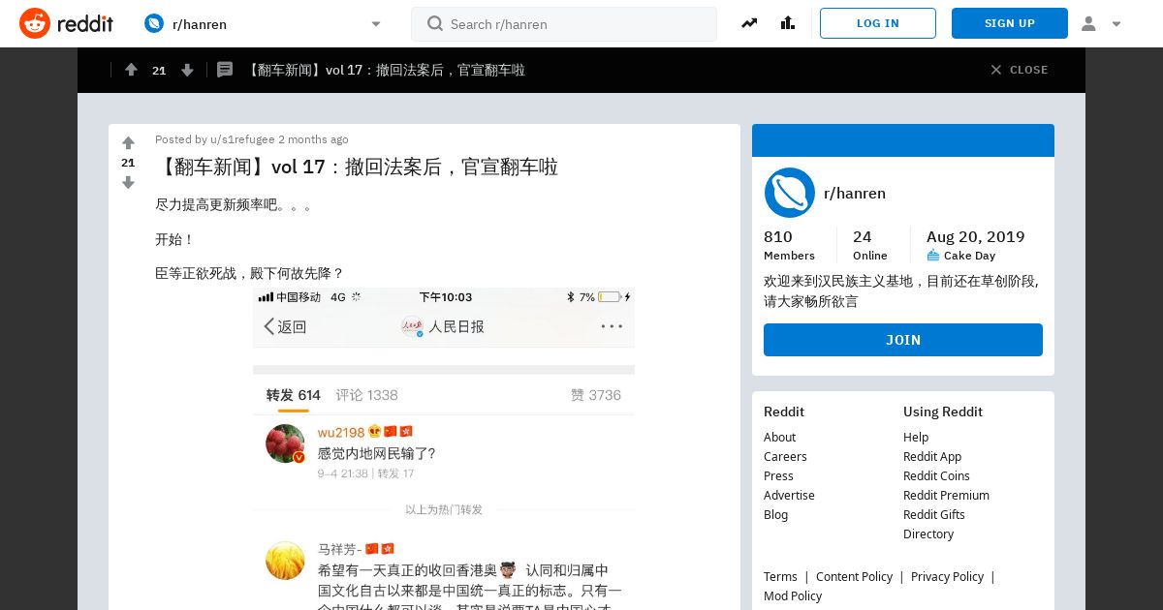The height and width of the screenshot is (610, 1163).
Task: Open the user account dropdown menu
Action: tap(1101, 23)
